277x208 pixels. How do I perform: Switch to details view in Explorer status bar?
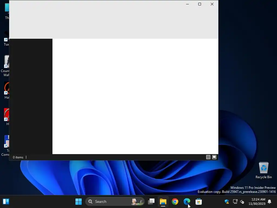coord(208,157)
